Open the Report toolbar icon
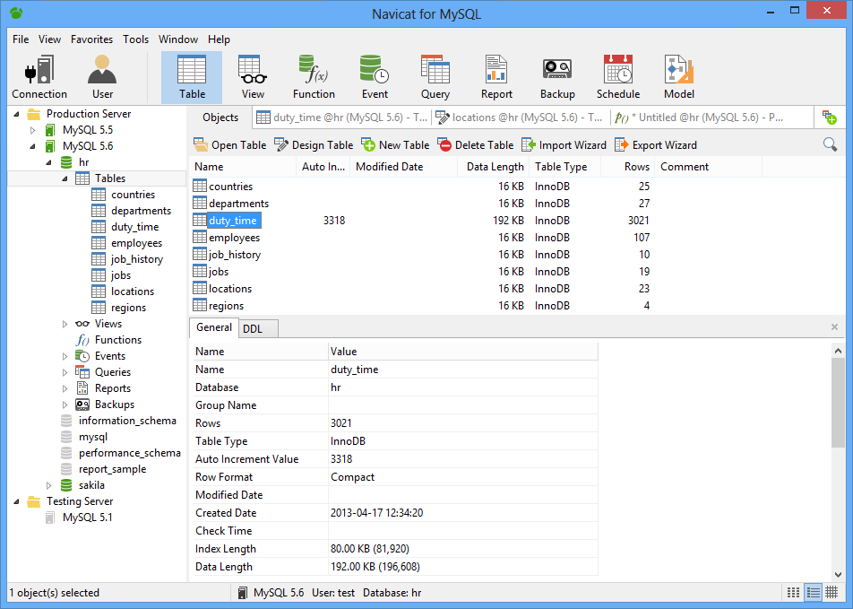Image resolution: width=853 pixels, height=609 pixels. (496, 77)
